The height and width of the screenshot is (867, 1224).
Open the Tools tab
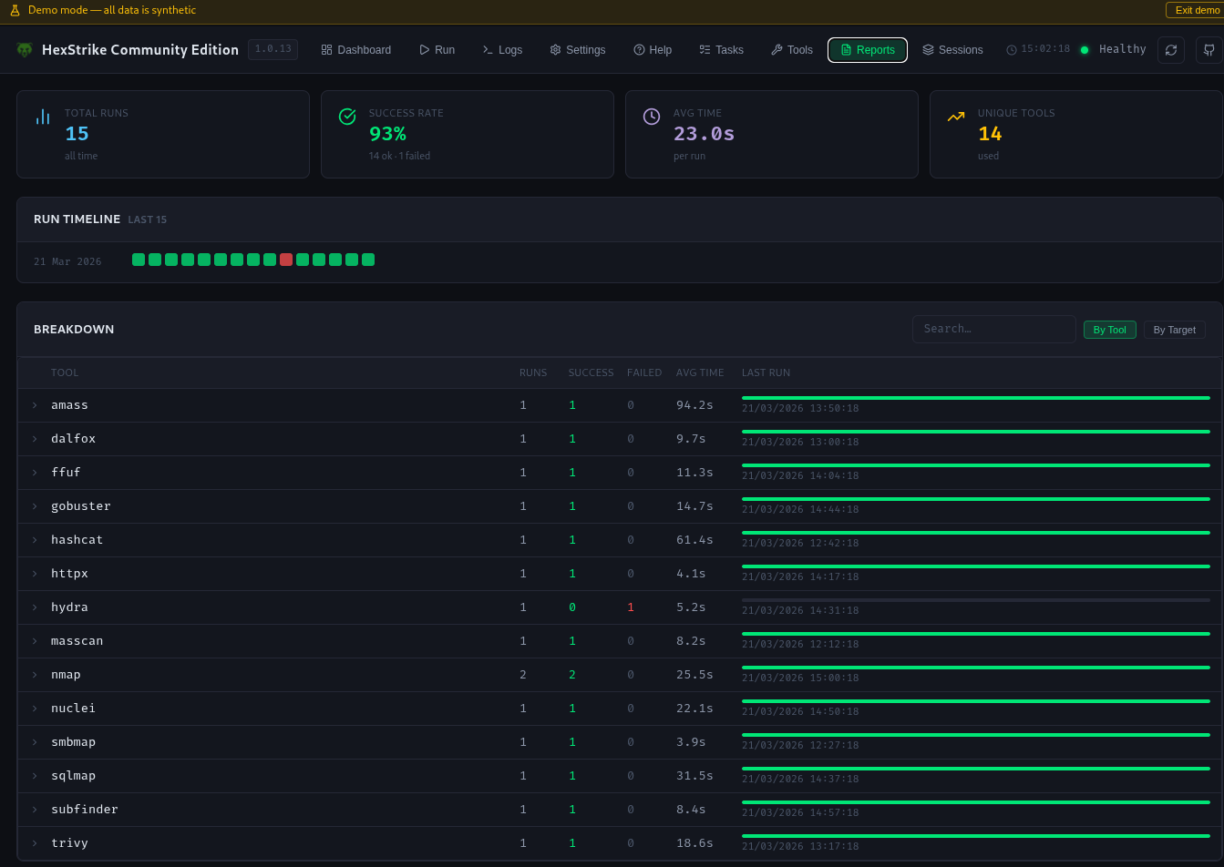(x=792, y=50)
